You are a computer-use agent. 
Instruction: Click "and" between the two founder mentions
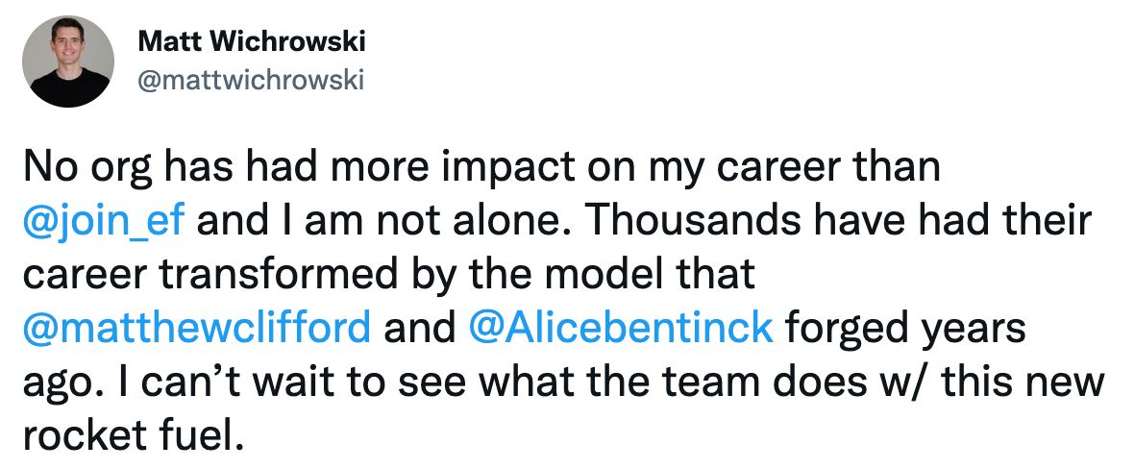419,327
